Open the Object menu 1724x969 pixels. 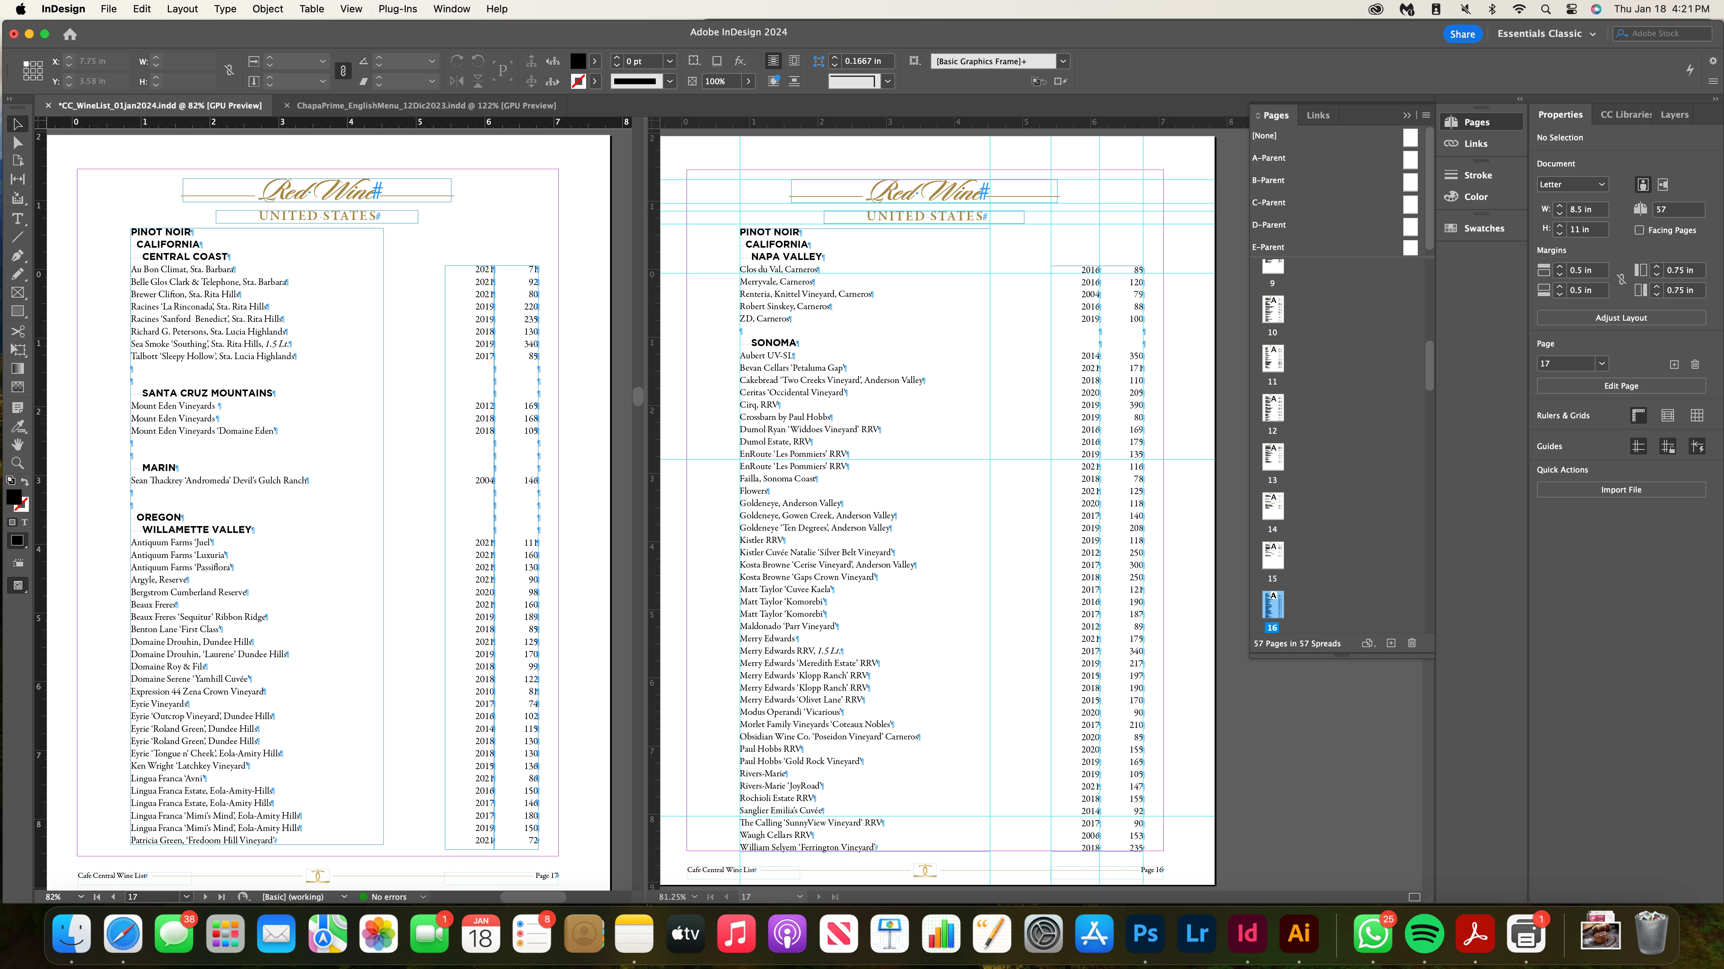[x=267, y=9]
